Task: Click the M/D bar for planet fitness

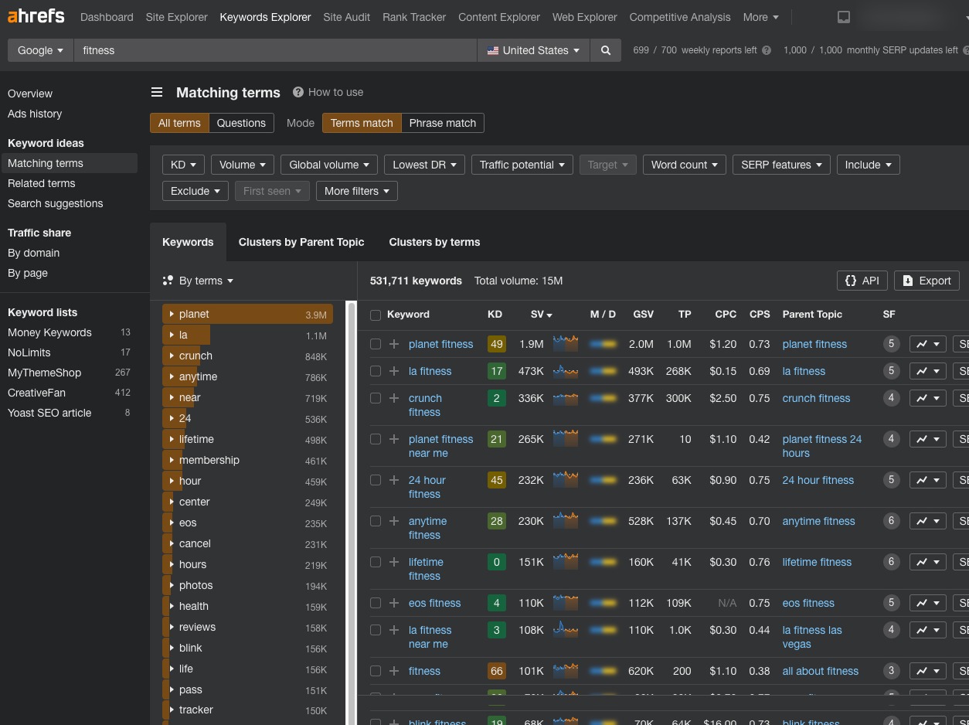Action: [603, 344]
